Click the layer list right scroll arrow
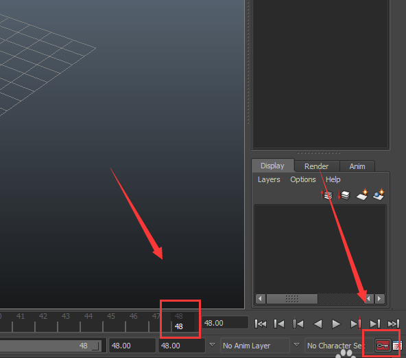The height and width of the screenshot is (358, 406). [x=379, y=299]
